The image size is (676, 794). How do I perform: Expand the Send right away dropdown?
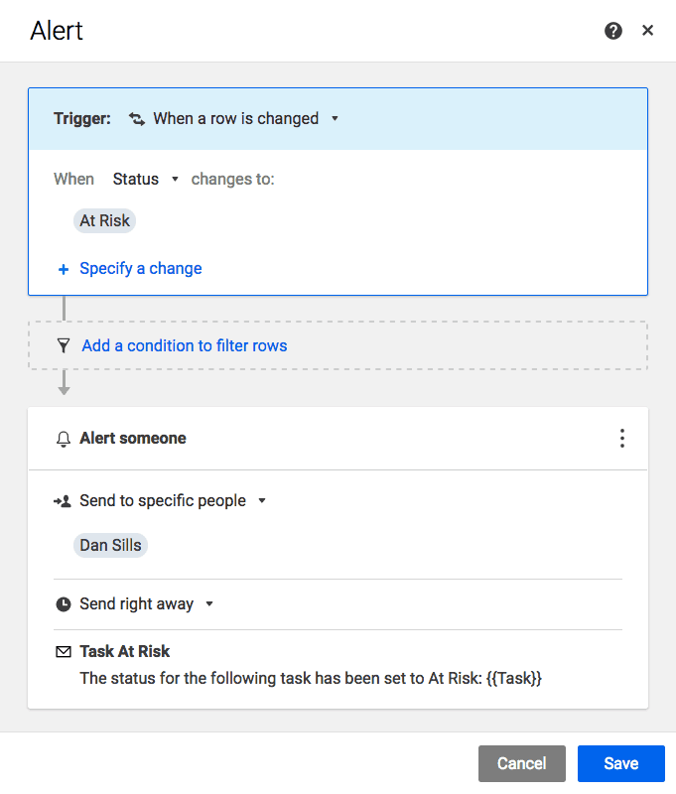click(209, 604)
